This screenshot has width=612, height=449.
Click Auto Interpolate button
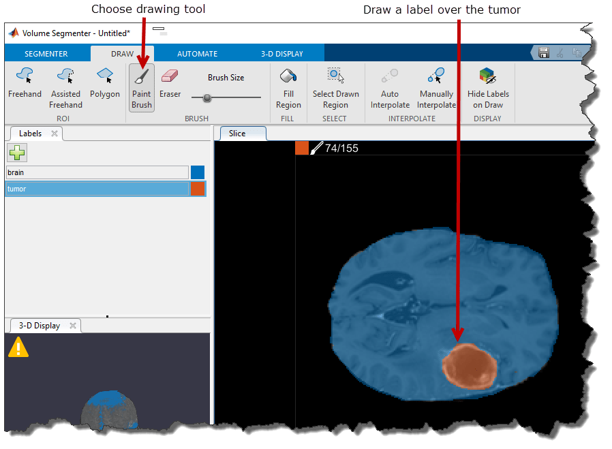tap(390, 88)
